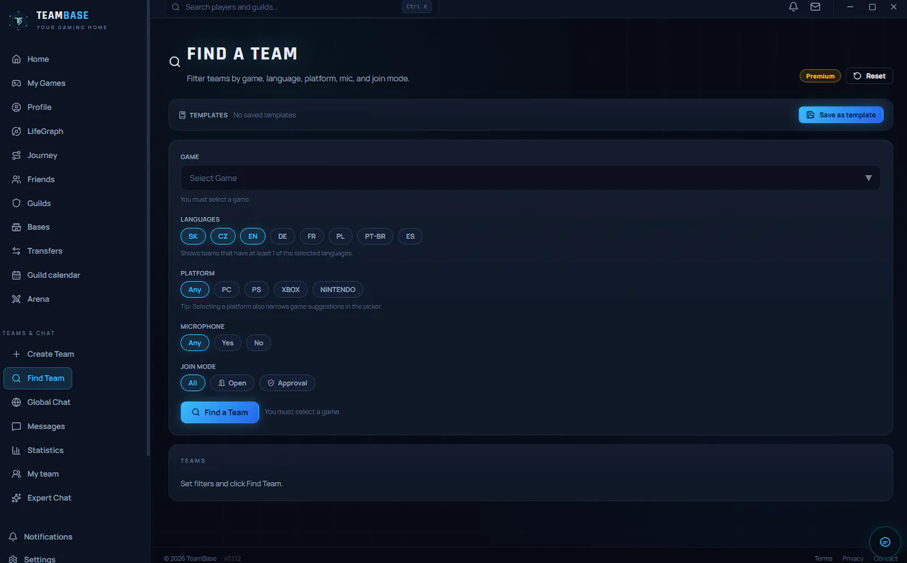
Task: Enable the ES language filter
Action: point(410,236)
